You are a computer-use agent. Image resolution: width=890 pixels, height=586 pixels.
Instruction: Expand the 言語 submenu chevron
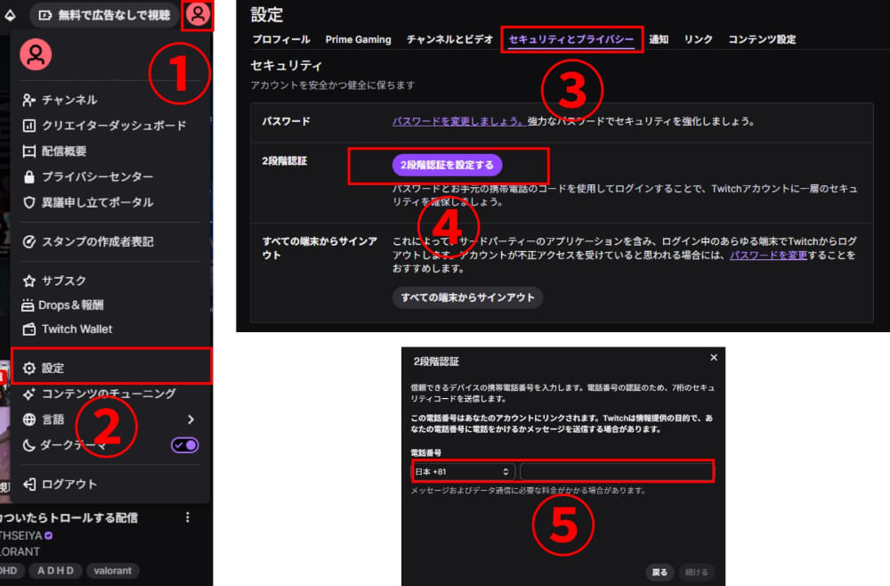(x=190, y=419)
